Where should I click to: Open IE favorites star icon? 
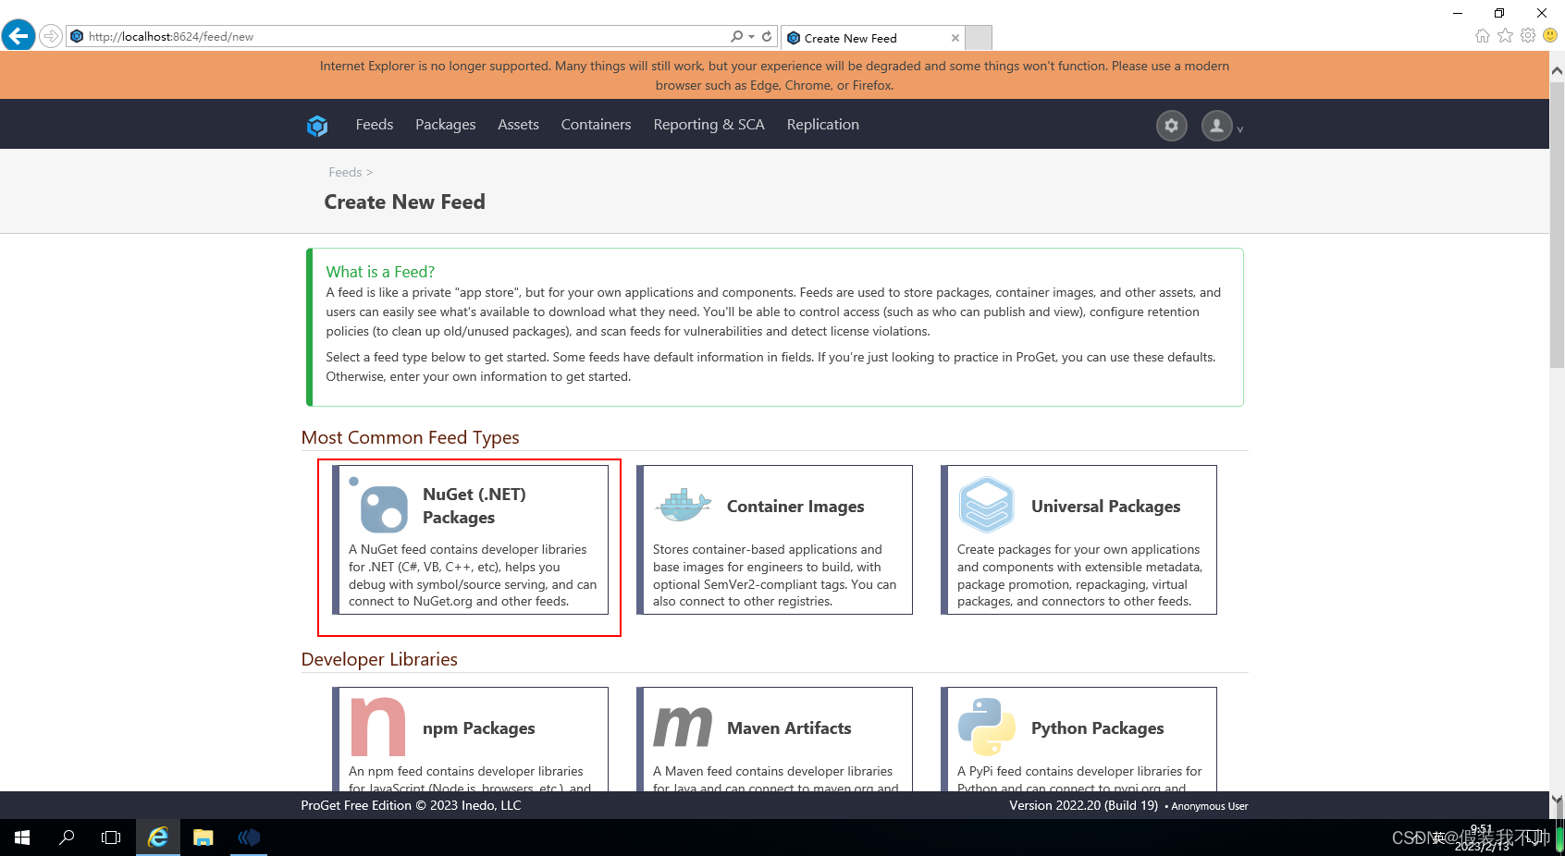(1506, 35)
